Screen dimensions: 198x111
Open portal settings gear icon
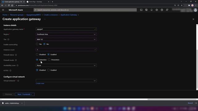tap(157, 10)
